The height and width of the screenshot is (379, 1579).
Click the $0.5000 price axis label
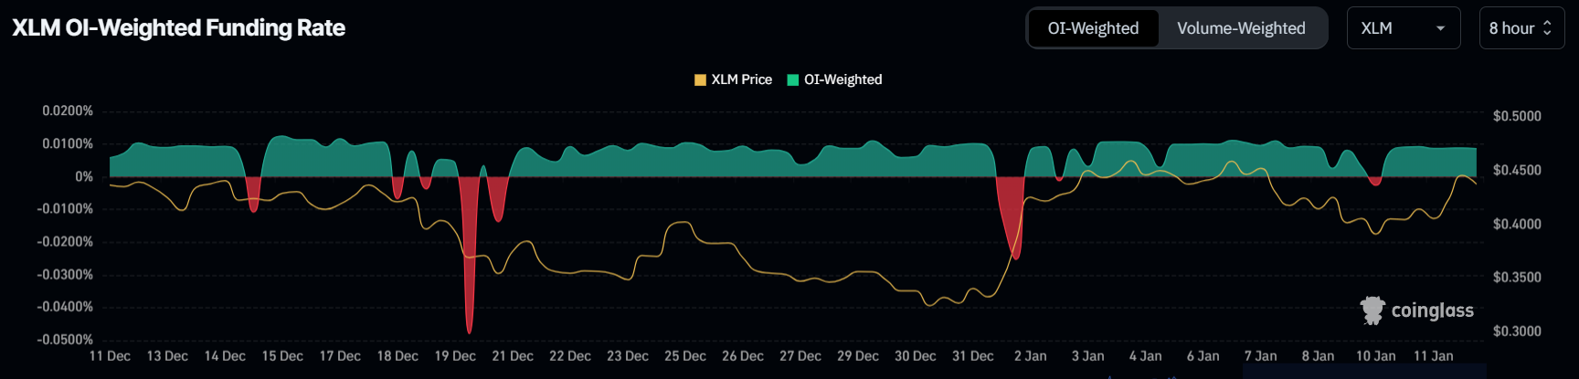tap(1517, 116)
